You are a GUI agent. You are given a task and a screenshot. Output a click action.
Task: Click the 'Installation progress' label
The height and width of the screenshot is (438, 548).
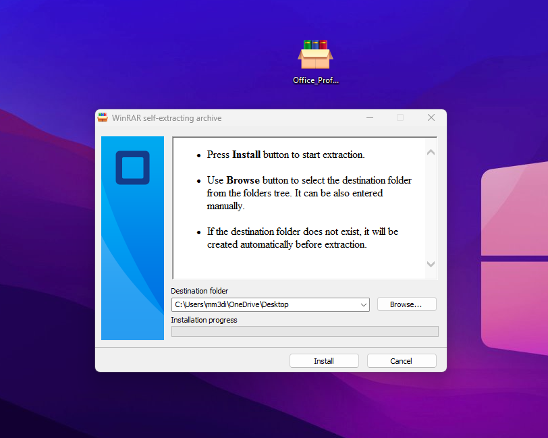point(204,320)
